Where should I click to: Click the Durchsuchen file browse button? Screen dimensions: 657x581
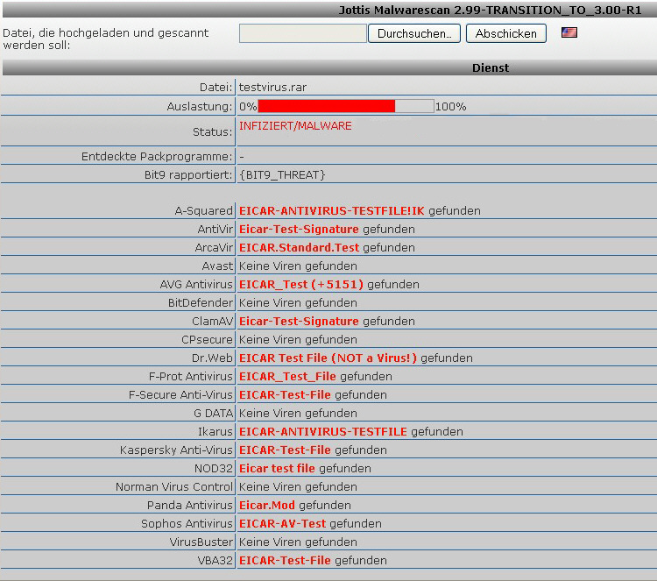(414, 33)
